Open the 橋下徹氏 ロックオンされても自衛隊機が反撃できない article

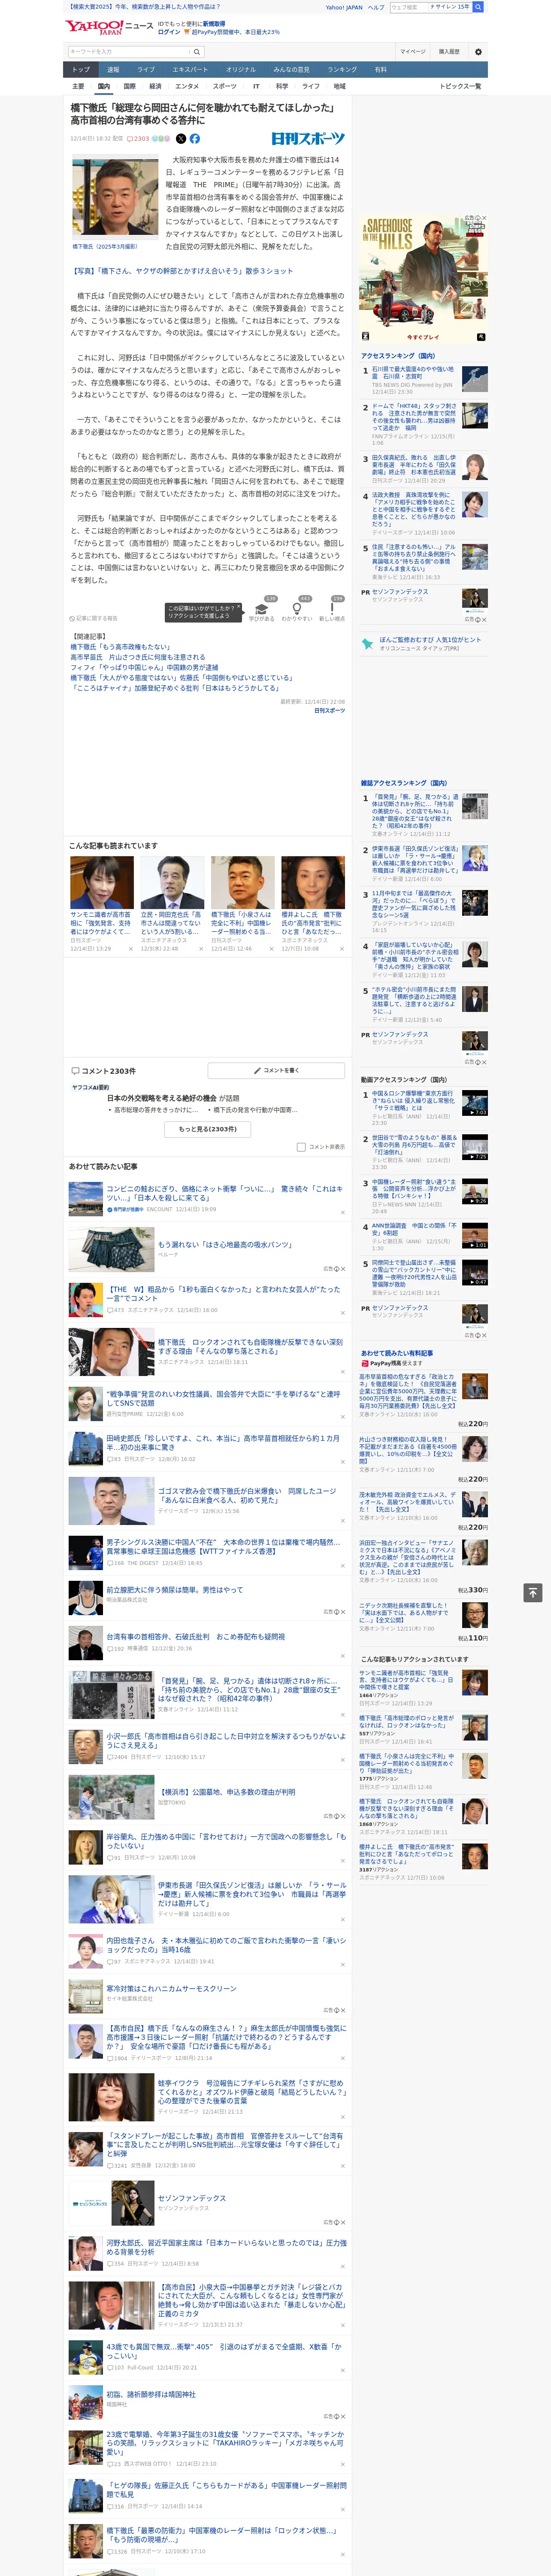click(250, 1347)
